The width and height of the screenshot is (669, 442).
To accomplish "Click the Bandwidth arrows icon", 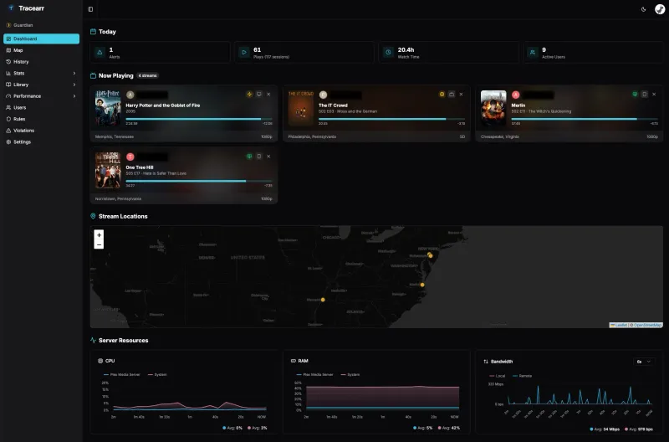I will [486, 362].
